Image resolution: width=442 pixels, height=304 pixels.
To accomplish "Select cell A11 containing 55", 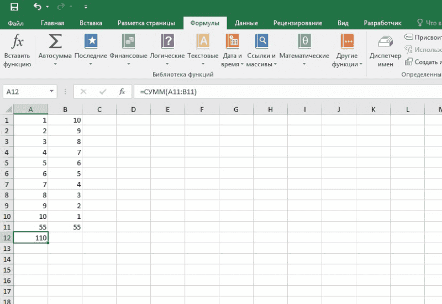I will pyautogui.click(x=30, y=227).
